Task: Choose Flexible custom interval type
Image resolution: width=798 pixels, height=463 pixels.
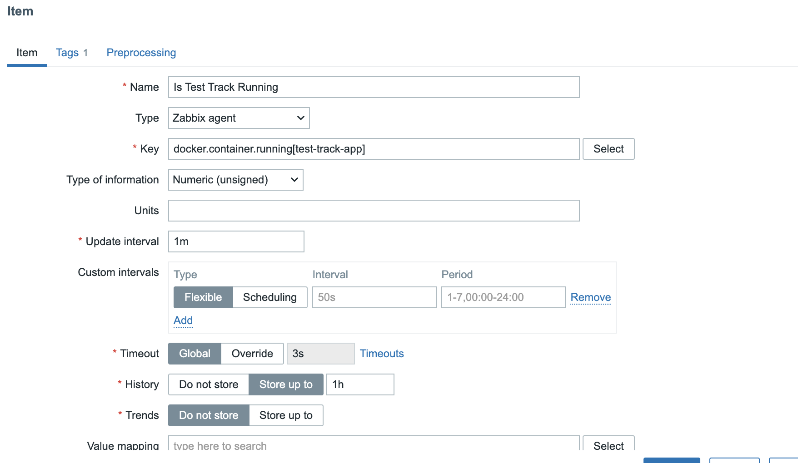Action: tap(203, 297)
